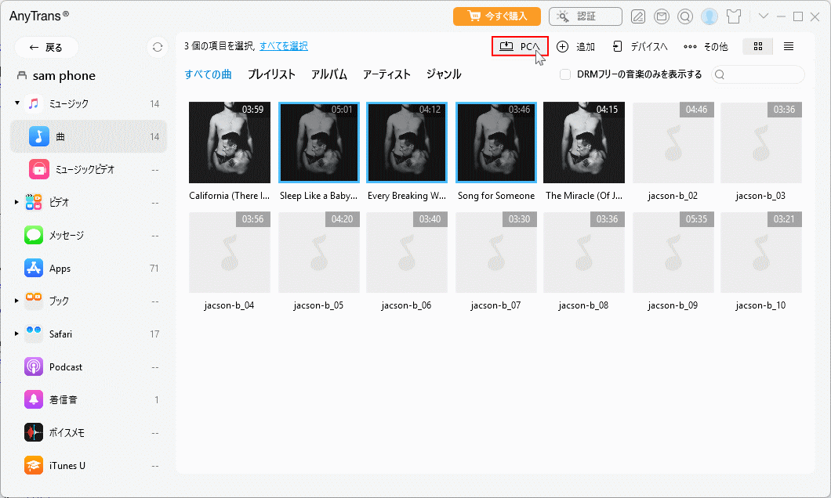Viewport: 831px width, 498px height.
Task: Select the jacson-b_10 song thumbnail
Action: point(761,252)
